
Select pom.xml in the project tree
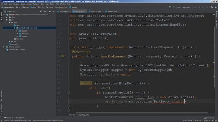[13, 44]
